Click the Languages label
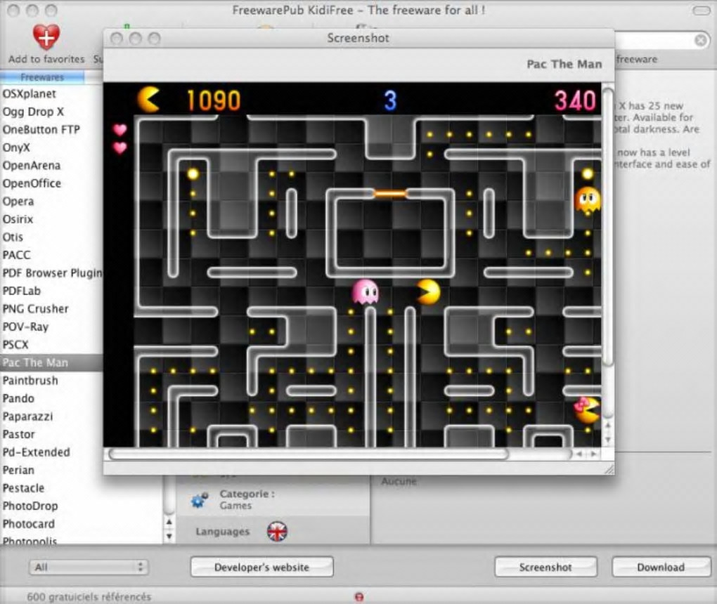This screenshot has height=604, width=717. click(223, 532)
